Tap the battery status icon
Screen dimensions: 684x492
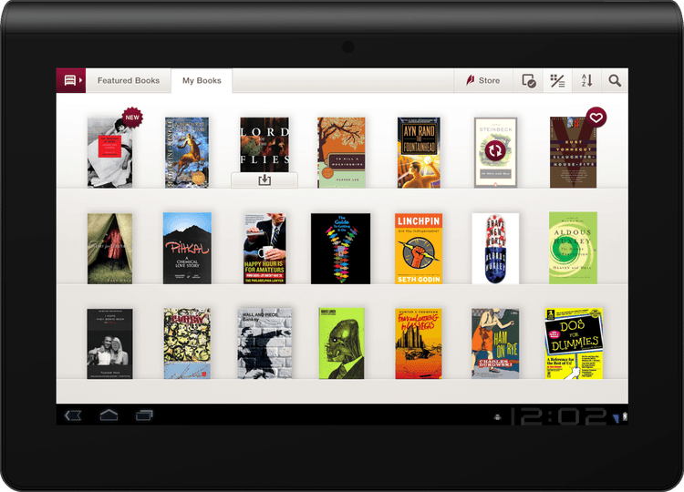point(625,417)
